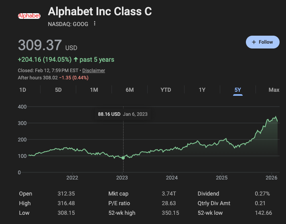Switch to the YTD tab
Screen dimensions: 286x224
coord(166,90)
